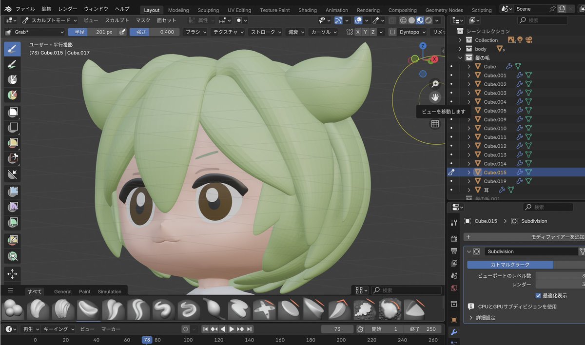Switch to wireframe viewport shading

(x=403, y=20)
